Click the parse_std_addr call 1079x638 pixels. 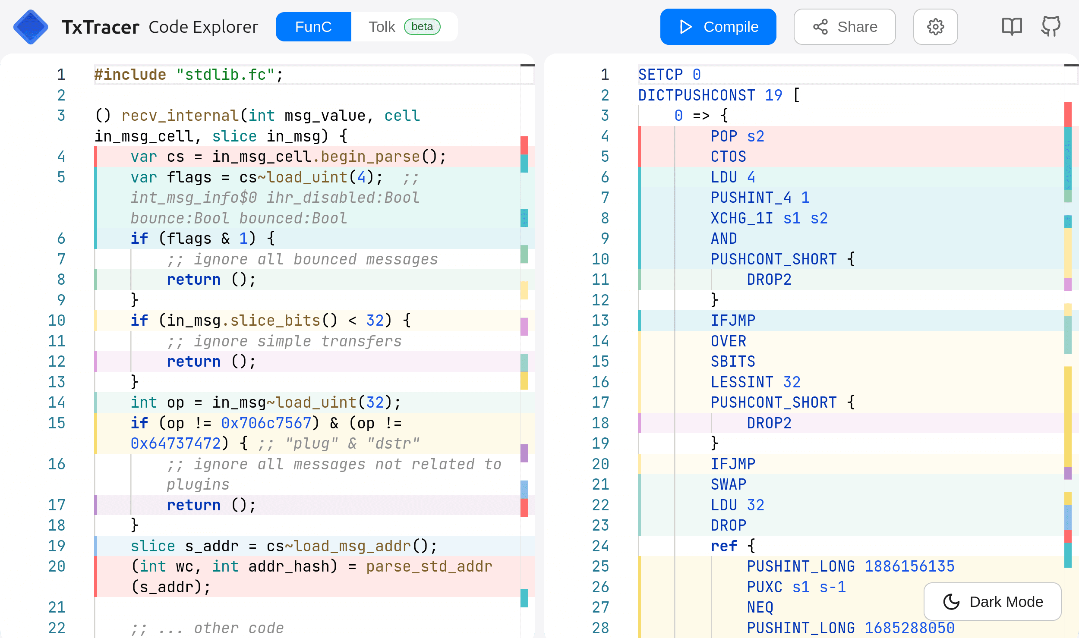429,566
